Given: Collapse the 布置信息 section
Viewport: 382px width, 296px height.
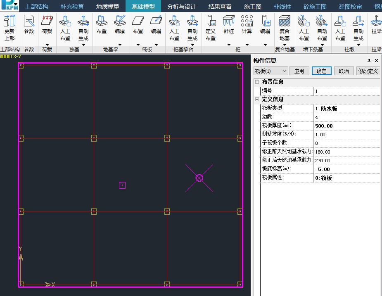Looking at the screenshot, I should (x=257, y=82).
